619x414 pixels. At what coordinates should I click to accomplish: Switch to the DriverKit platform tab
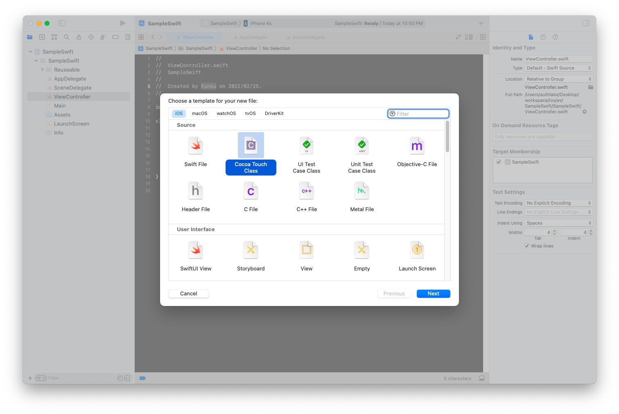click(274, 113)
